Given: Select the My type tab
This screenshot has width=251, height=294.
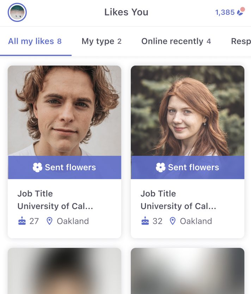Looking at the screenshot, I should point(102,41).
